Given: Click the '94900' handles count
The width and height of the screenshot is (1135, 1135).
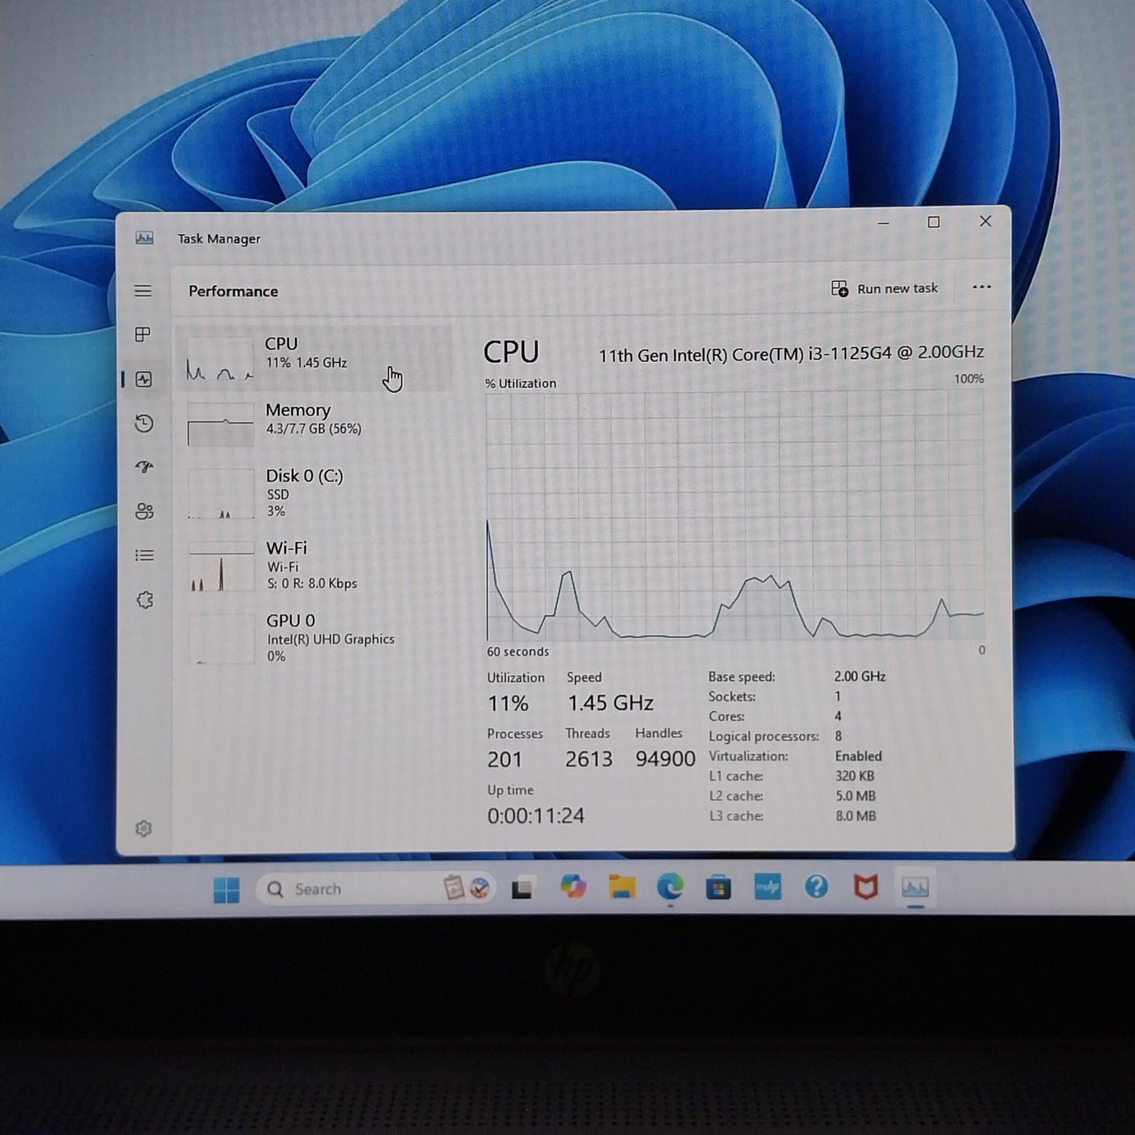Looking at the screenshot, I should (x=665, y=759).
